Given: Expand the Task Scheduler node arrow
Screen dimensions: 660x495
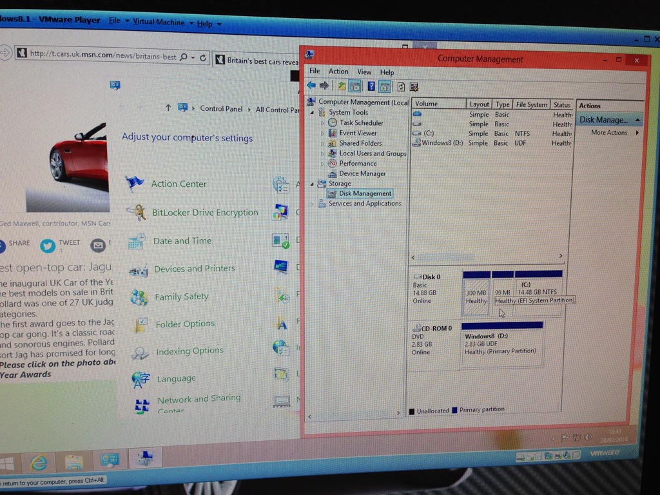Looking at the screenshot, I should pos(322,123).
